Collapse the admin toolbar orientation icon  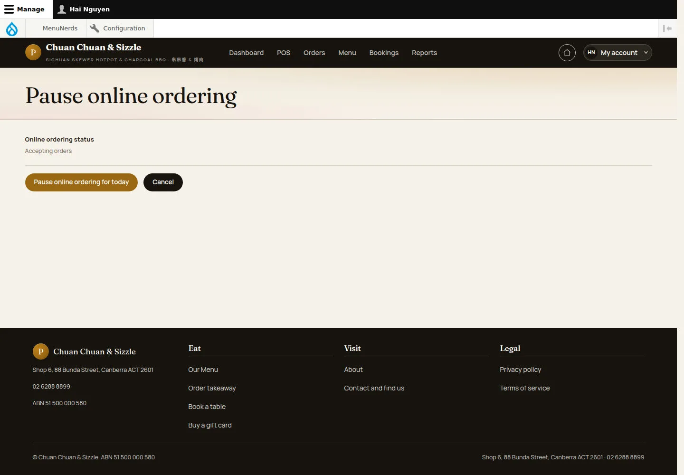tap(667, 28)
